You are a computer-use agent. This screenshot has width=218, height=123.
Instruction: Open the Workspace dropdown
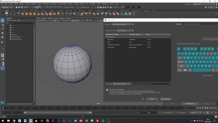pos(204,4)
